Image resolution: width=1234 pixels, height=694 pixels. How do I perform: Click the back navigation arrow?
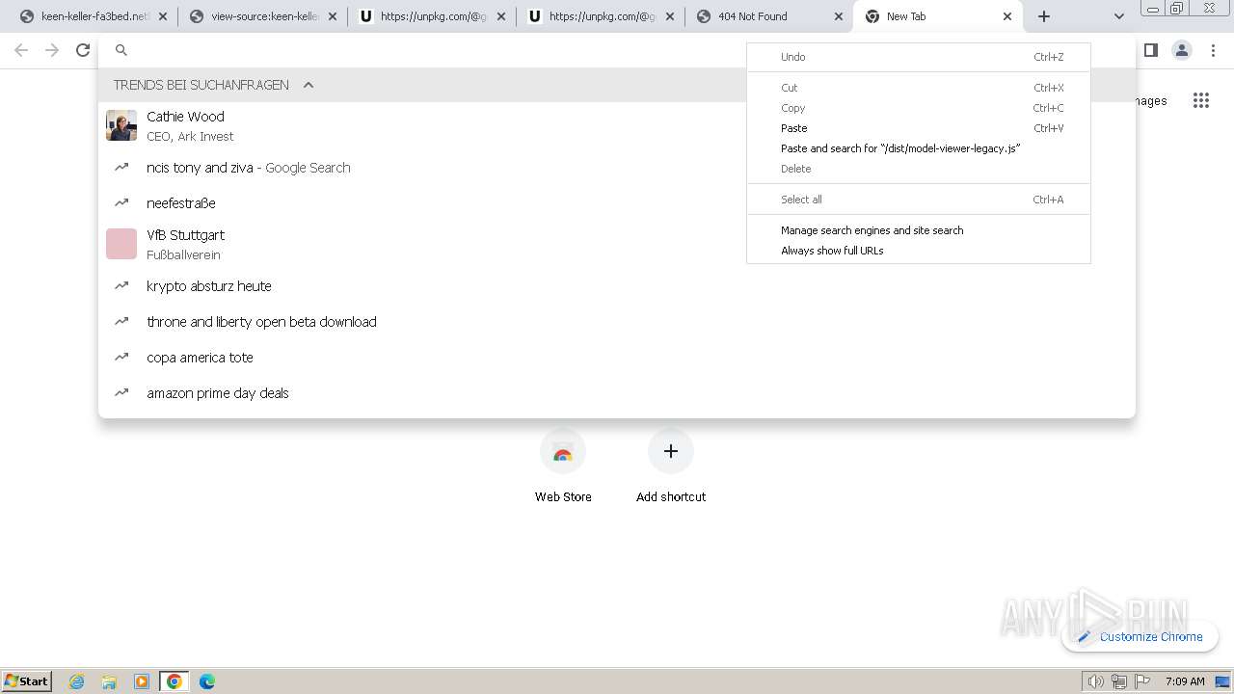21,50
